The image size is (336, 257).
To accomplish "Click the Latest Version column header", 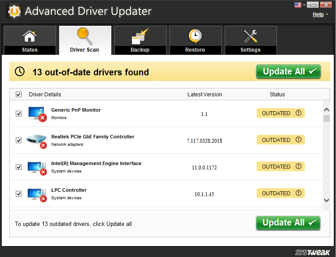I will 205,95.
